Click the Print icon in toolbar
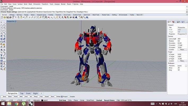Screen dimensions: 188x106 click(10, 17)
